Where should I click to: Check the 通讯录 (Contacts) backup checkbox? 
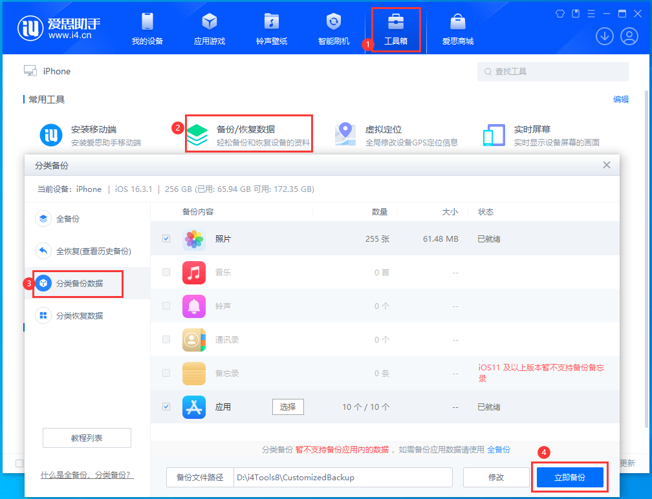(166, 339)
